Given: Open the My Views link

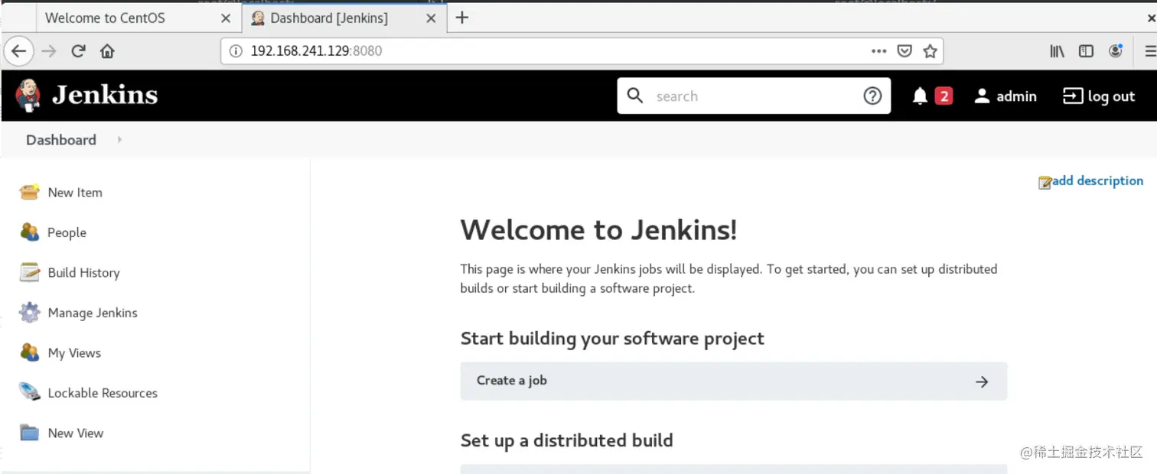Looking at the screenshot, I should tap(74, 353).
